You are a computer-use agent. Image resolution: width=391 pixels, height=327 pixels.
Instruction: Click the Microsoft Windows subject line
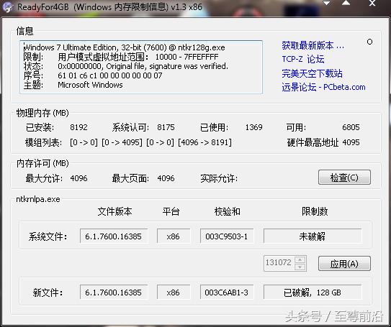pos(90,85)
